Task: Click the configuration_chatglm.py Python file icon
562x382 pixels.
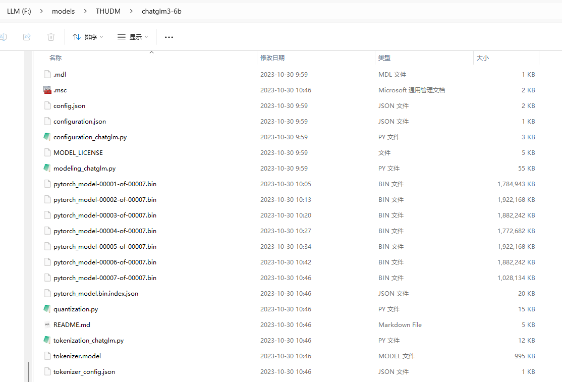Action: (47, 137)
